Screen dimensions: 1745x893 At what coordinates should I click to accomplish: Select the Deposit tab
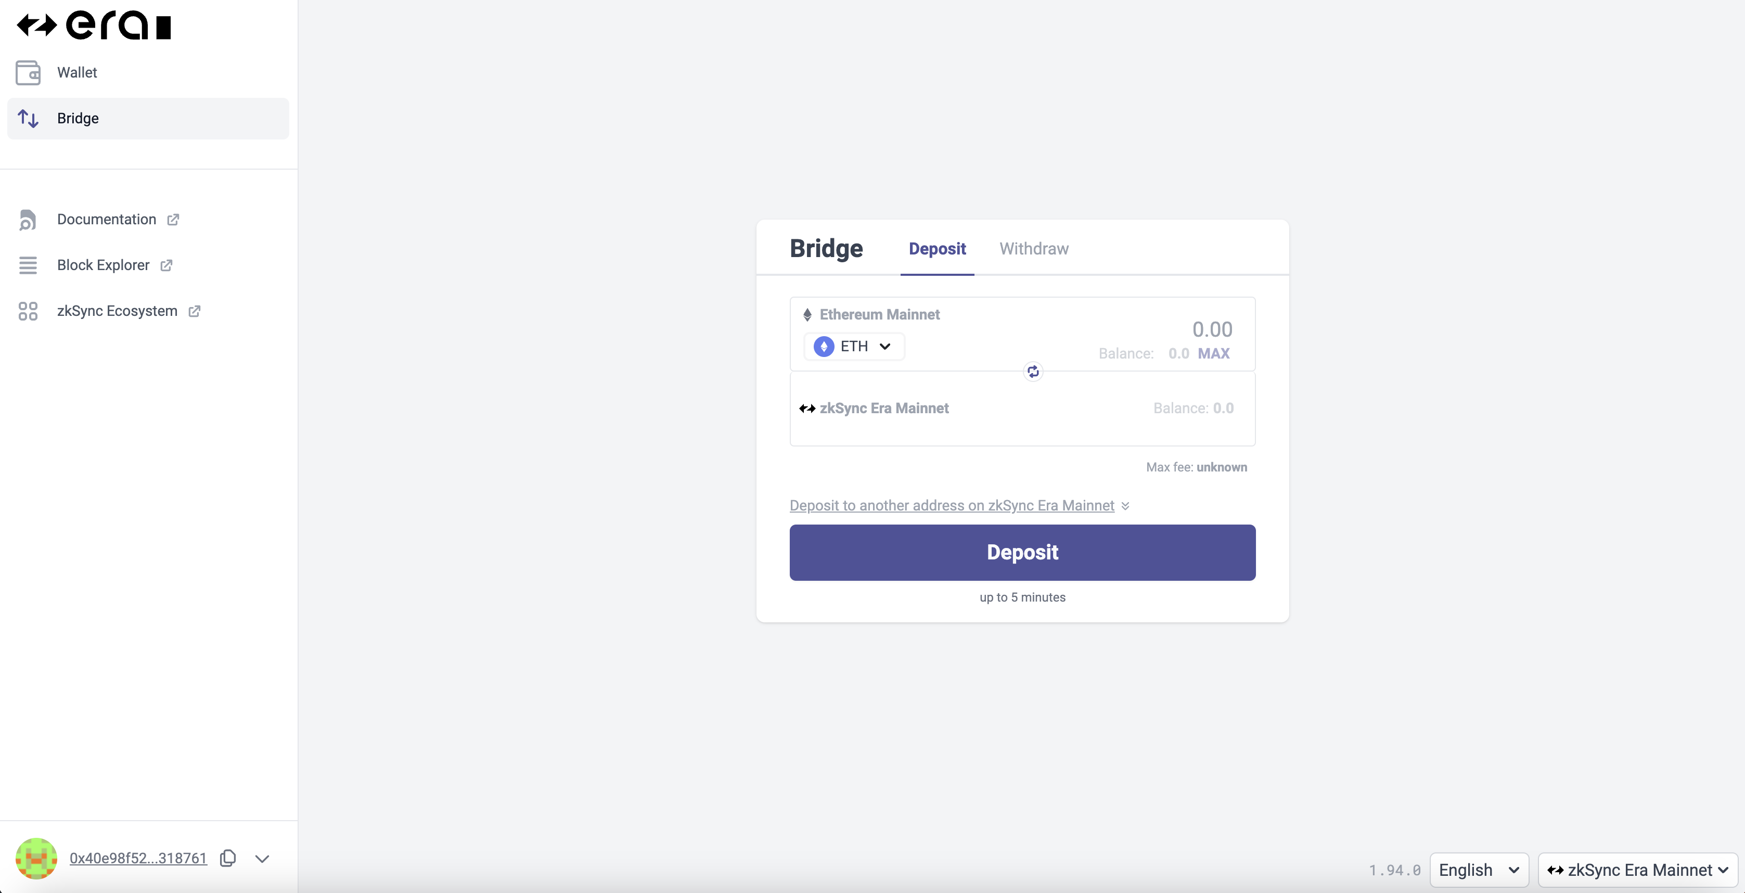pos(937,249)
